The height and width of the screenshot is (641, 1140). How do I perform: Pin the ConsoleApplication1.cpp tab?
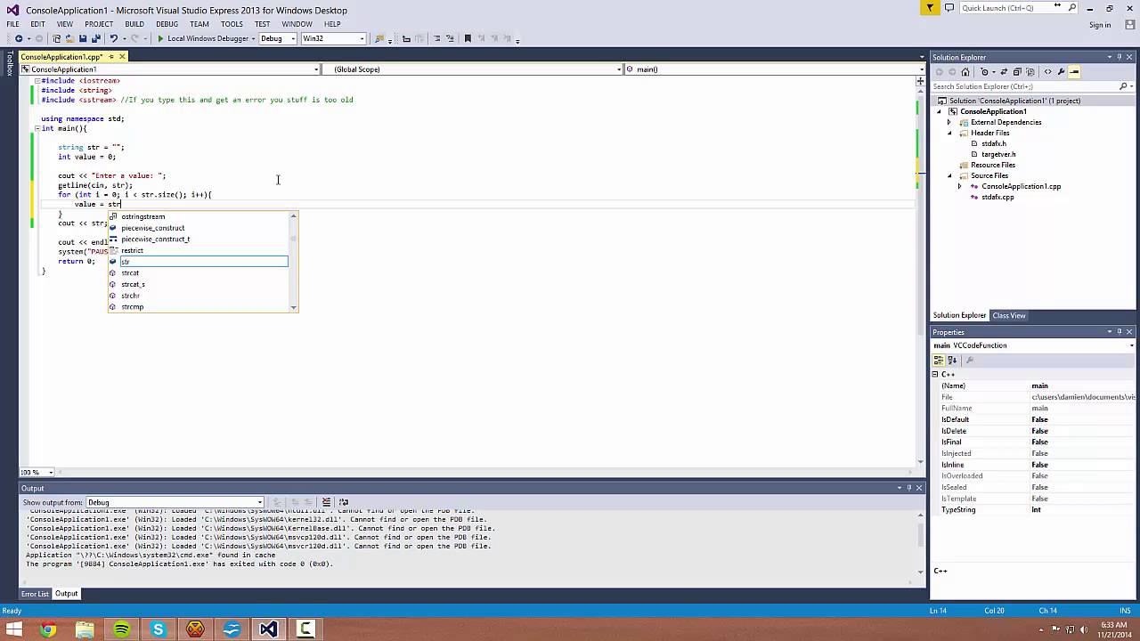pyautogui.click(x=113, y=57)
